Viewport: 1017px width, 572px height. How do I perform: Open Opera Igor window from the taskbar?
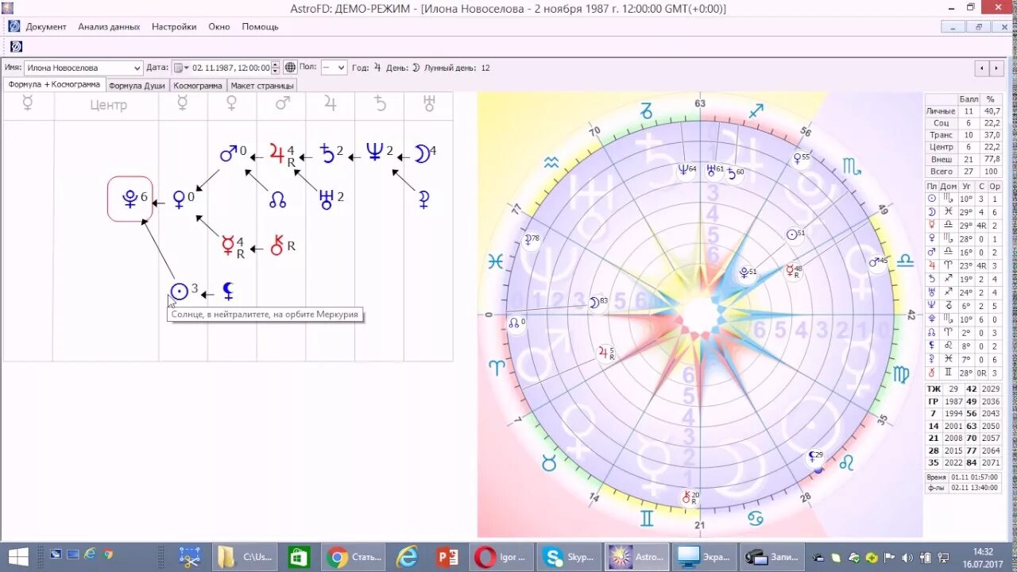501,557
